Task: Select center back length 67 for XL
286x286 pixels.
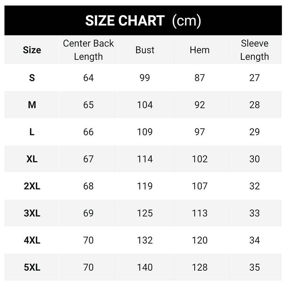Action: click(88, 159)
